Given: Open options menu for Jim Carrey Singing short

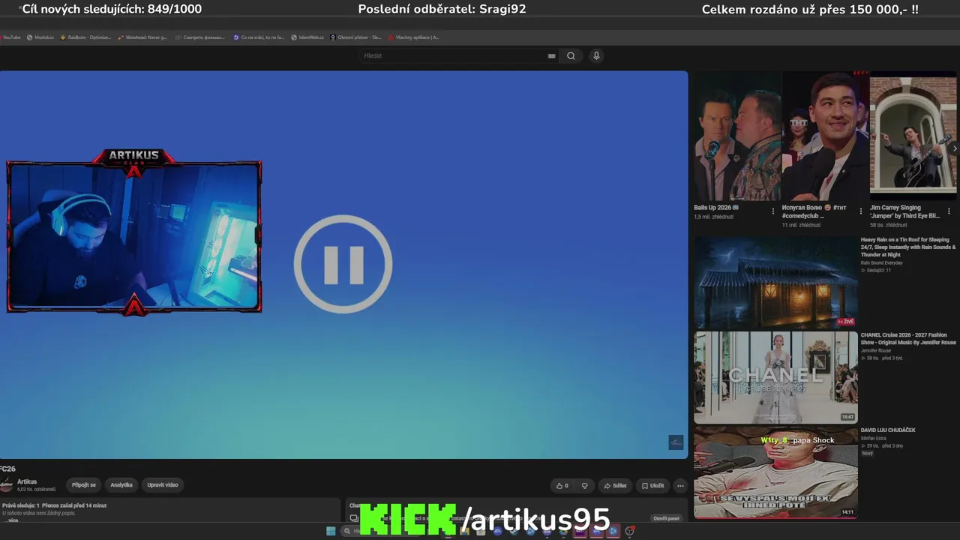Looking at the screenshot, I should (x=949, y=211).
